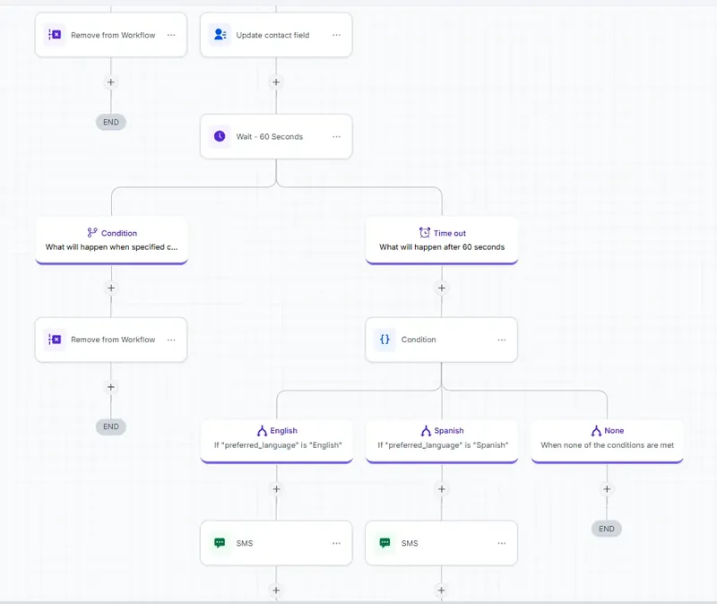Open Update contact field options menu
The image size is (717, 604).
[x=337, y=35]
